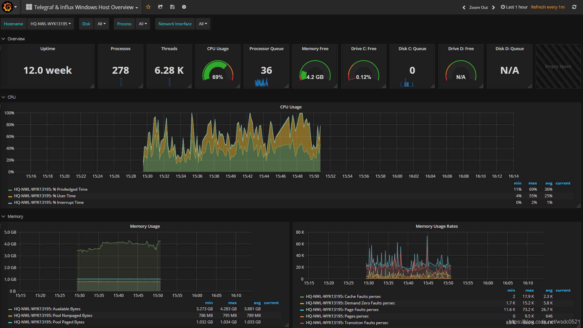This screenshot has height=328, width=583.
Task: Toggle the Available Bytes legend series
Action: 47,309
